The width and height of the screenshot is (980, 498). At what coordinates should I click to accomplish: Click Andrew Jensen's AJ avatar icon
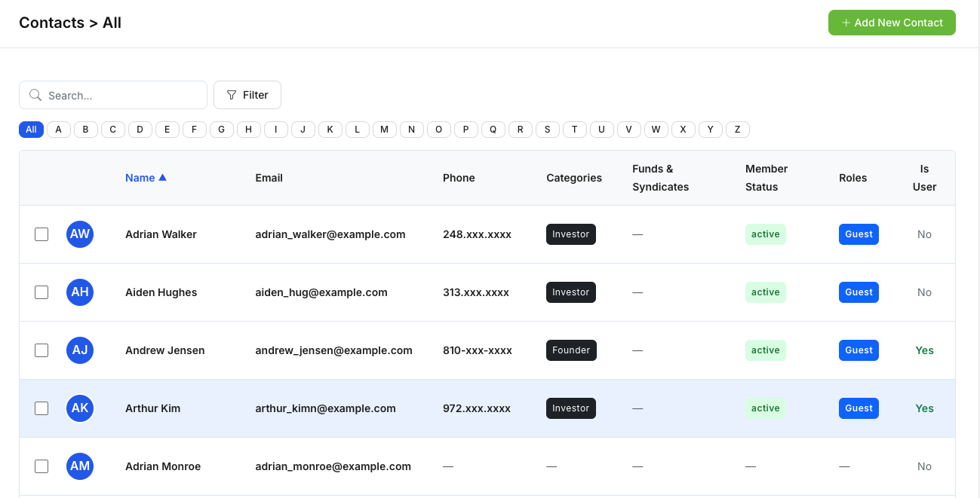80,350
